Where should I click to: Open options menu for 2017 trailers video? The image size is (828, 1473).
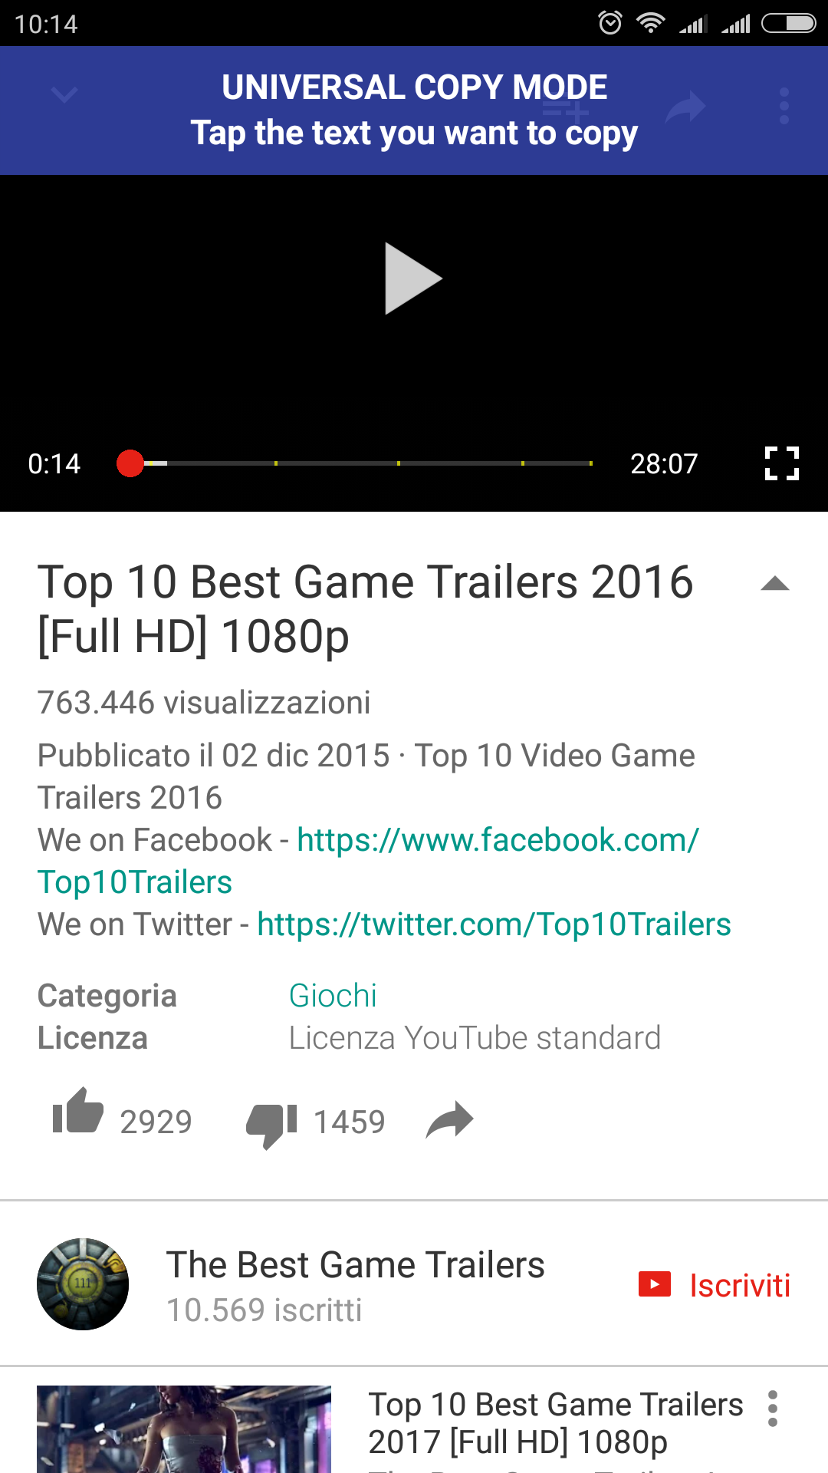click(773, 1409)
